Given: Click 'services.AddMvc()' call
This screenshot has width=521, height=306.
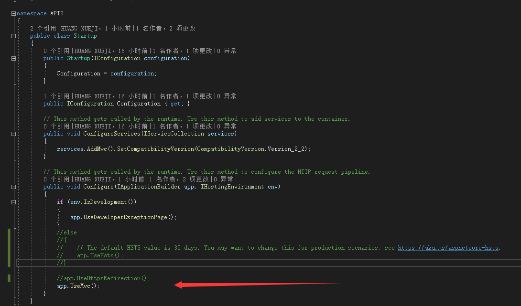Looking at the screenshot, I should point(85,149).
